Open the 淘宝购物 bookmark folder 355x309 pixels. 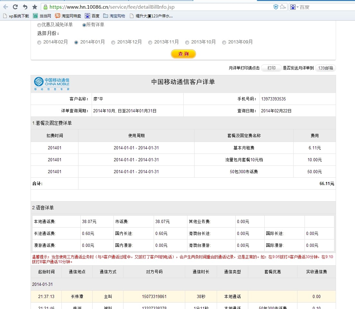click(114, 16)
